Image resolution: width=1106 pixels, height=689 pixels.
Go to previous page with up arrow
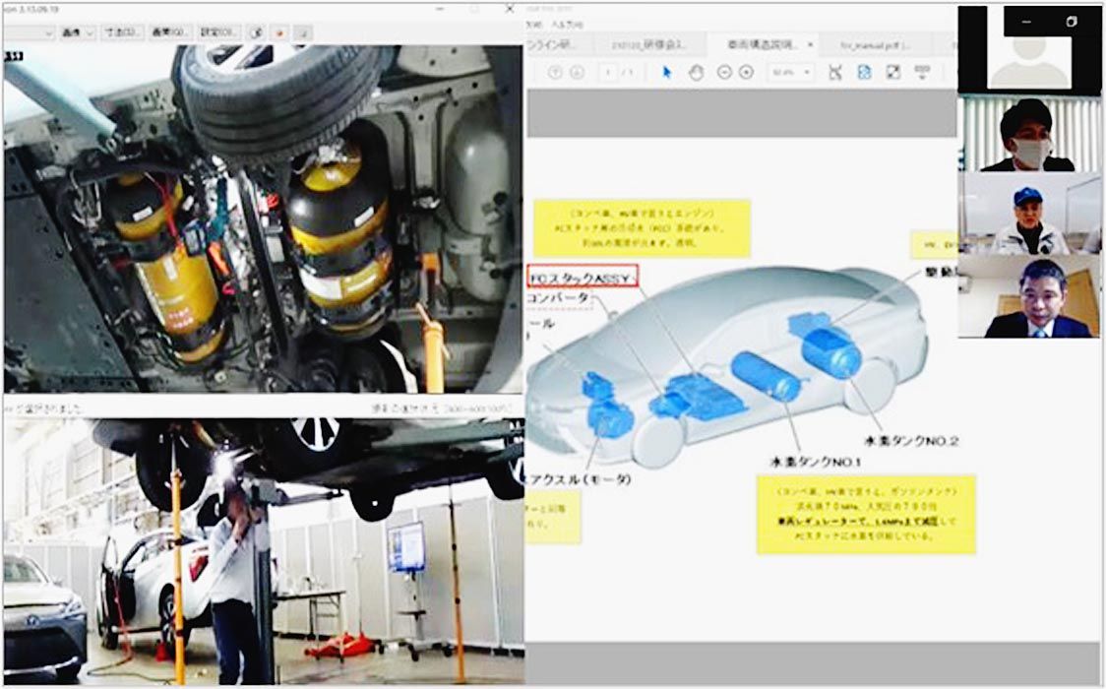tap(554, 72)
